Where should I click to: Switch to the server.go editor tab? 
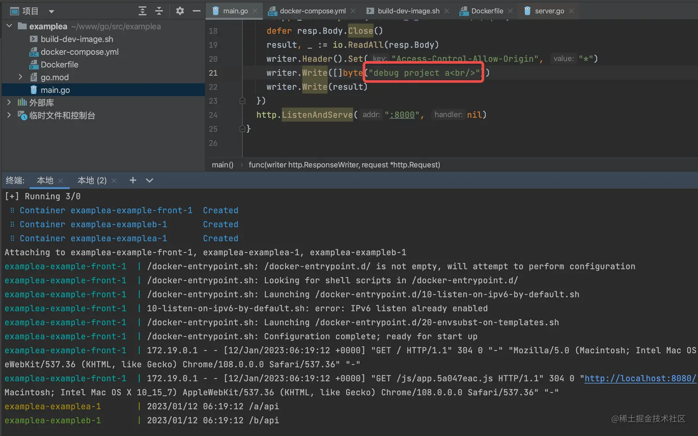pos(549,11)
